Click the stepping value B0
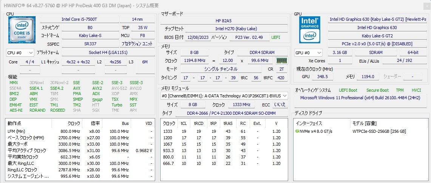 (90, 28)
